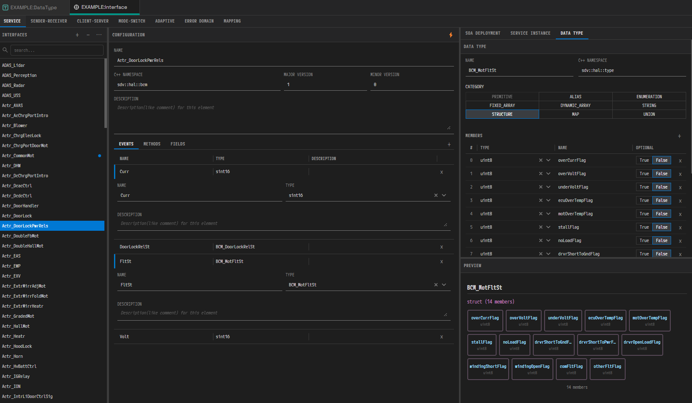The width and height of the screenshot is (692, 403).
Task: Clear the uint8 type of overCurrFlag
Action: (x=541, y=160)
